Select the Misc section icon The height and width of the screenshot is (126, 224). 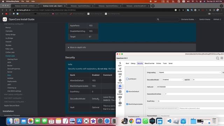tap(120, 87)
